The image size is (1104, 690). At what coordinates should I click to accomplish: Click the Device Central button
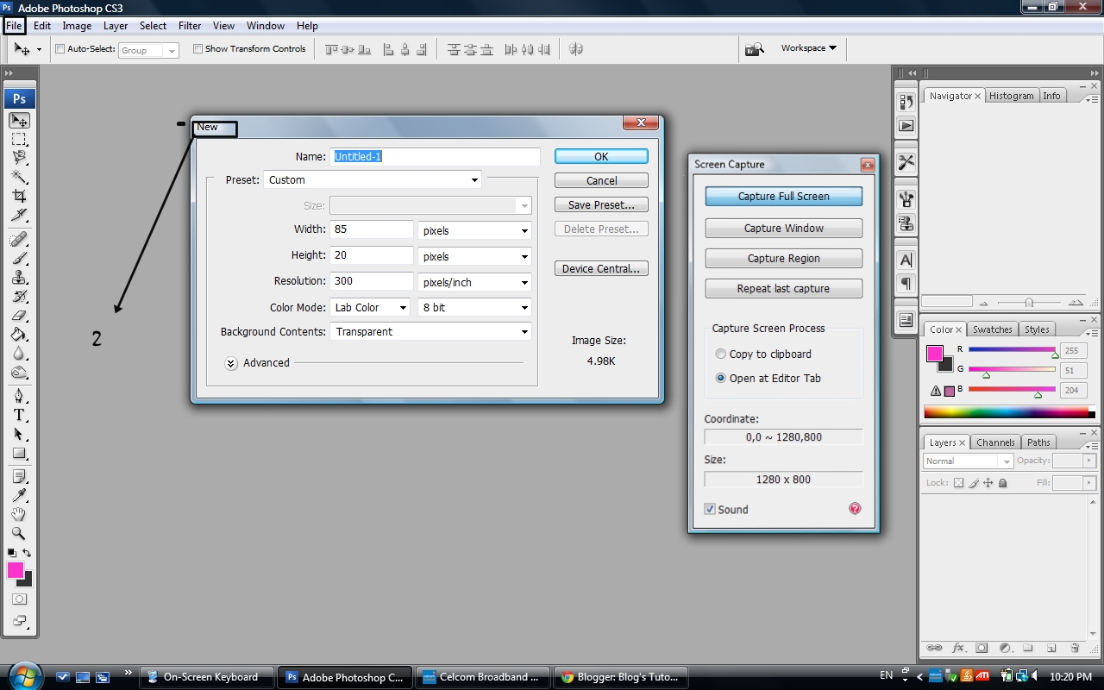[601, 268]
